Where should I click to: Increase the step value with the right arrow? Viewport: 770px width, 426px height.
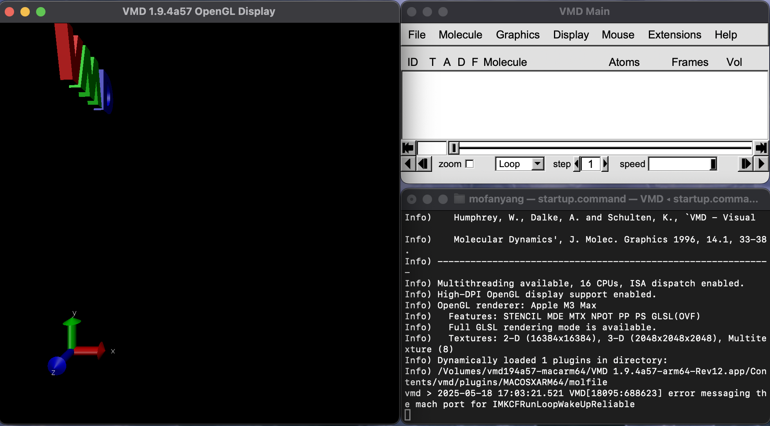point(605,164)
